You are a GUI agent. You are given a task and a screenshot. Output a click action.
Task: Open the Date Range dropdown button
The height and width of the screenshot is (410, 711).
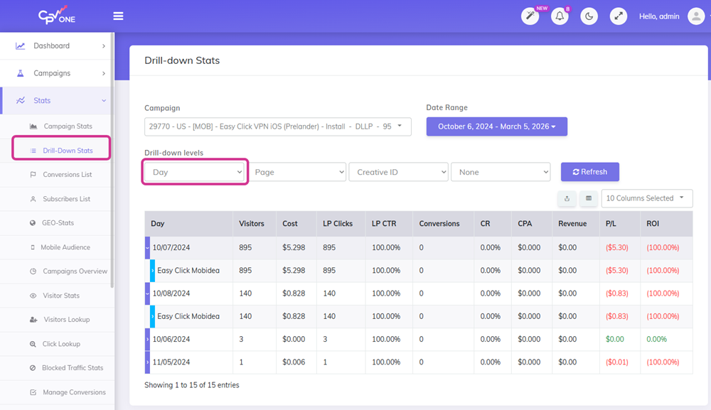coord(496,126)
